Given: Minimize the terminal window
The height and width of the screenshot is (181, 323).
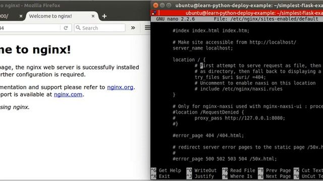Looking at the screenshot, I should [x=163, y=5].
